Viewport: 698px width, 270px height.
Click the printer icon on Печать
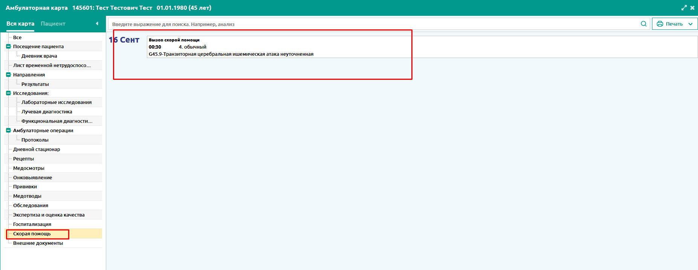[660, 24]
